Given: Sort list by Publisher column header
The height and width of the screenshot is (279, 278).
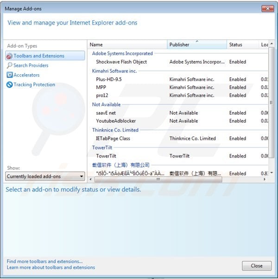Looking at the screenshot, I should pyautogui.click(x=197, y=44).
